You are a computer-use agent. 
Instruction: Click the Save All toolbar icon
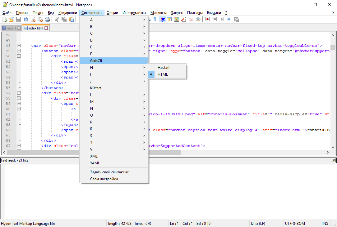point(26,19)
